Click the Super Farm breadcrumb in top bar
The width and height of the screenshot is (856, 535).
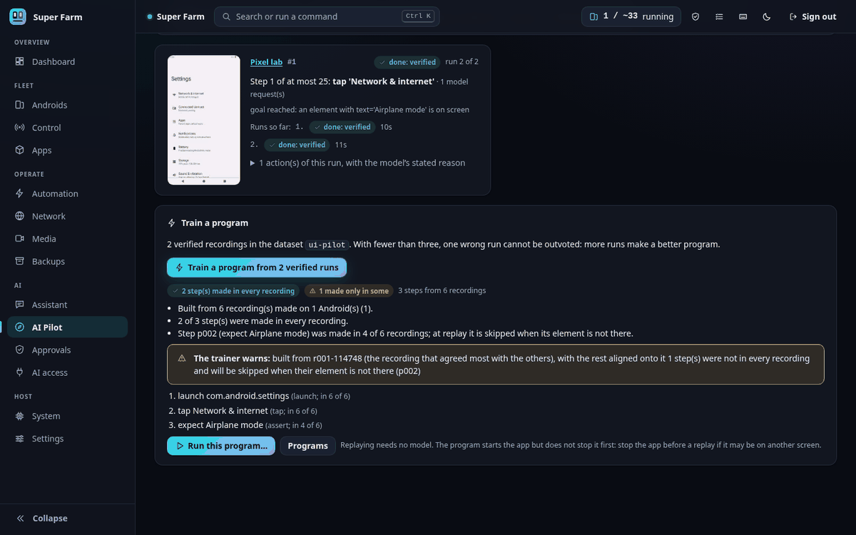175,16
